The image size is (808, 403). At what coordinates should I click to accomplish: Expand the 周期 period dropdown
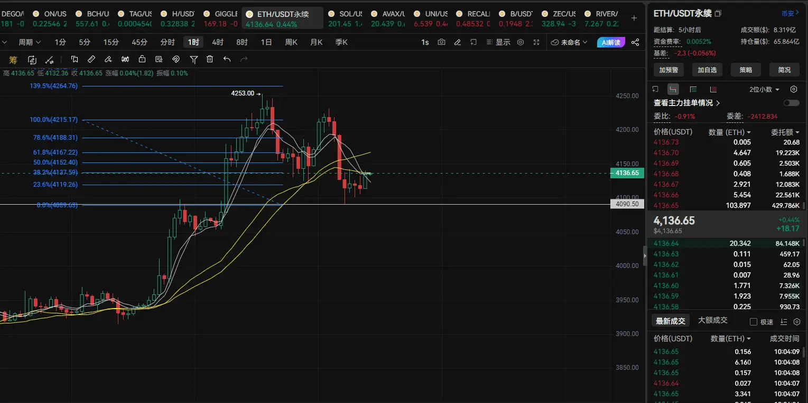(30, 42)
